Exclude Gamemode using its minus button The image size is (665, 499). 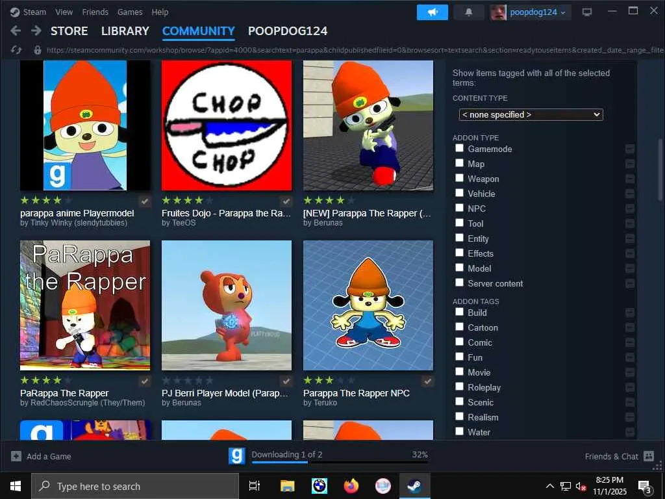(x=630, y=149)
